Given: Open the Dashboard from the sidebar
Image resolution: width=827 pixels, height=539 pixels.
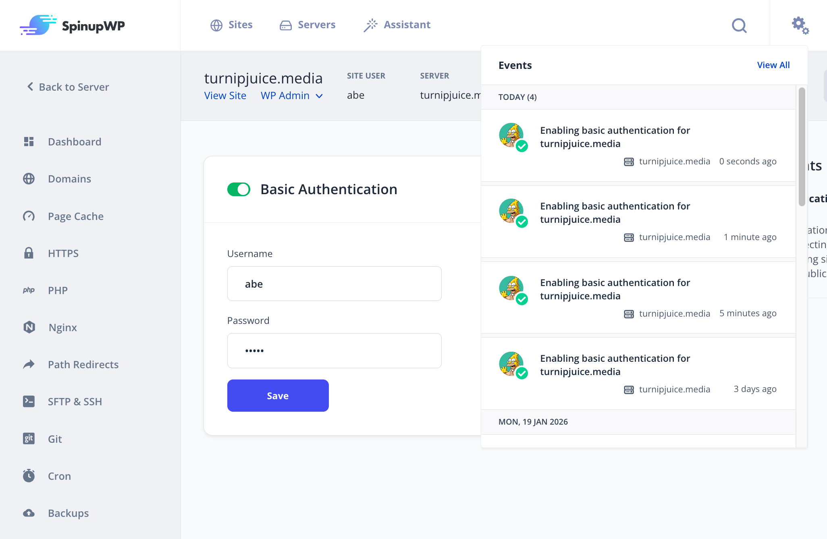Looking at the screenshot, I should pyautogui.click(x=74, y=141).
